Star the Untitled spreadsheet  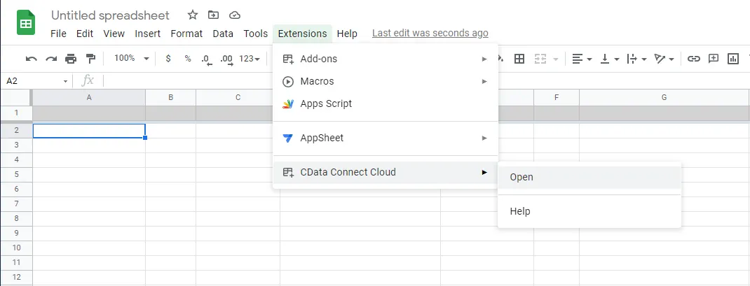193,15
